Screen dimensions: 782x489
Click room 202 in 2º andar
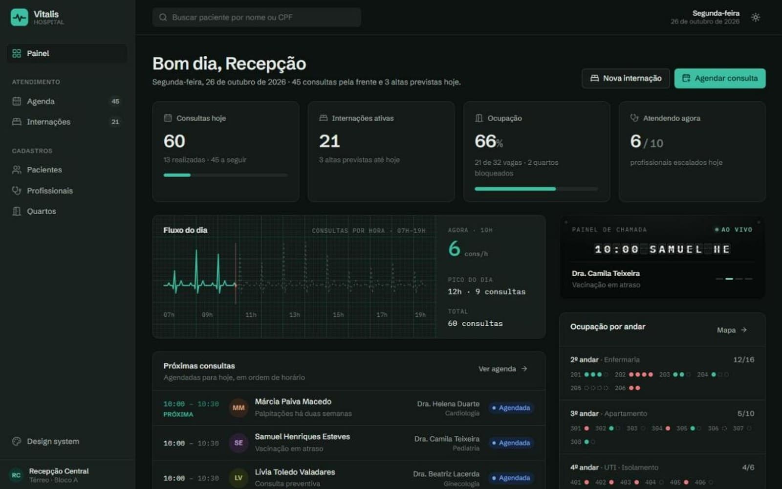[633, 375]
